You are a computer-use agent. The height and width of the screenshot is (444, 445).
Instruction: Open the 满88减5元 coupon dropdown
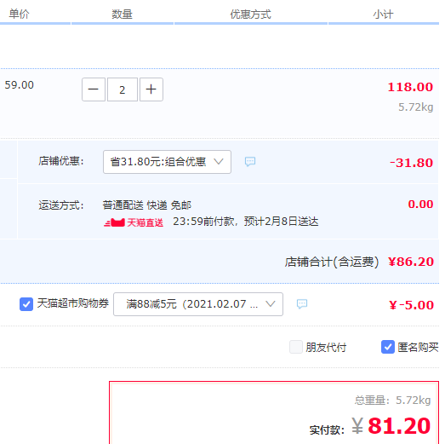coord(198,304)
